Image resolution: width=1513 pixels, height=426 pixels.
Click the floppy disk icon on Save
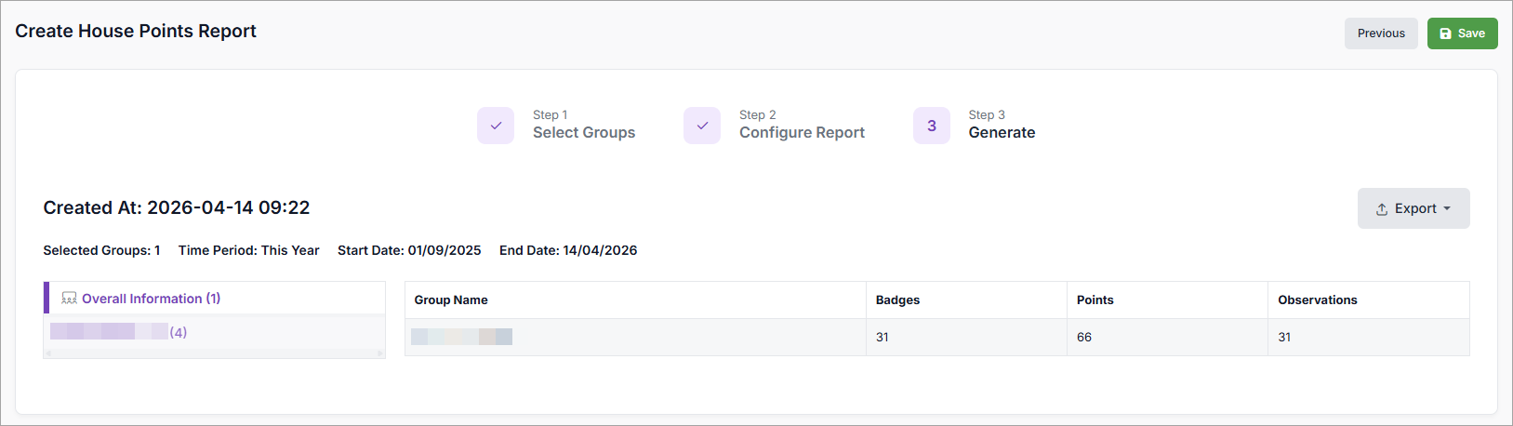[1445, 33]
